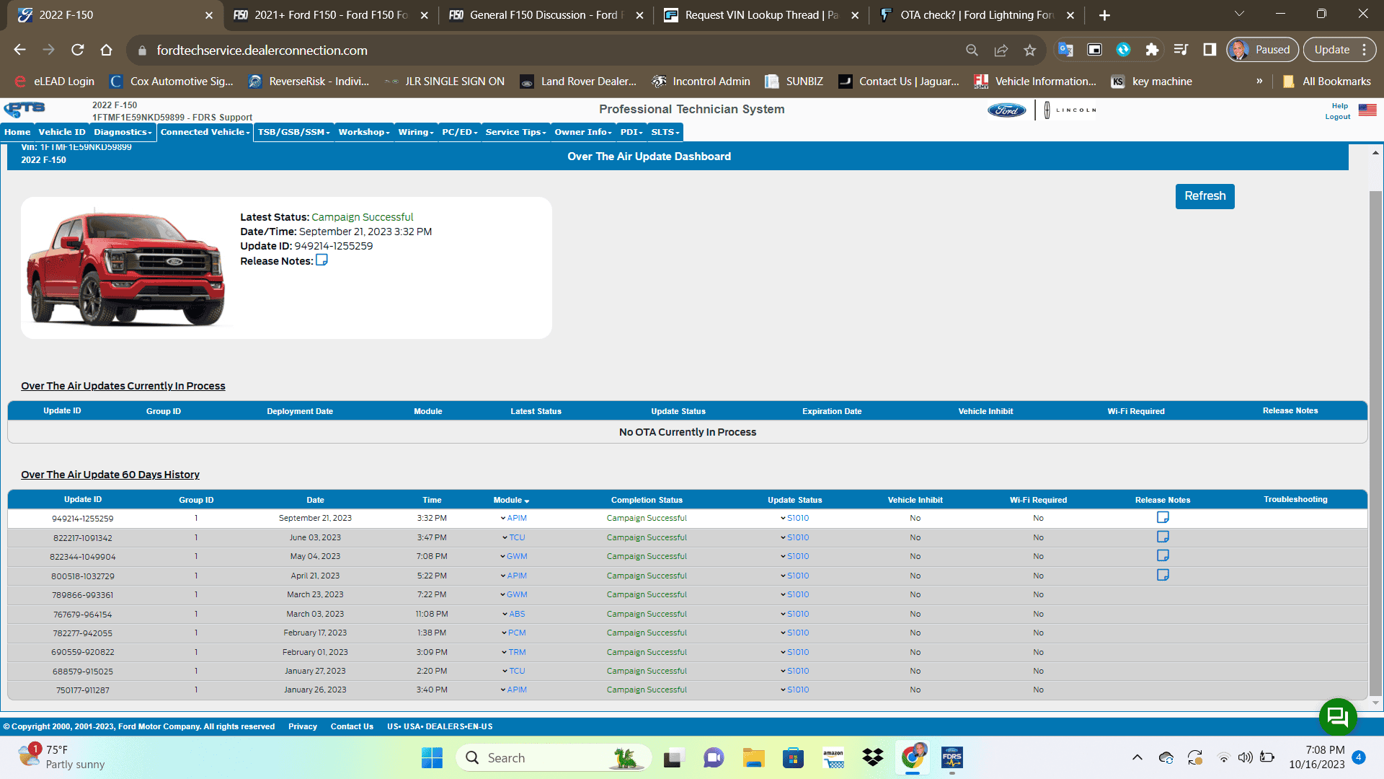Click the Logout link

tap(1337, 117)
